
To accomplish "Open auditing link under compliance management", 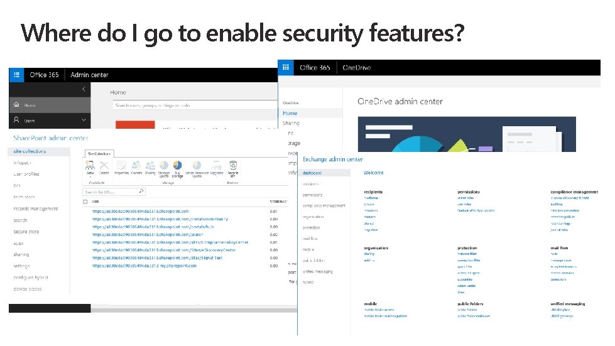I will pos(556,204).
